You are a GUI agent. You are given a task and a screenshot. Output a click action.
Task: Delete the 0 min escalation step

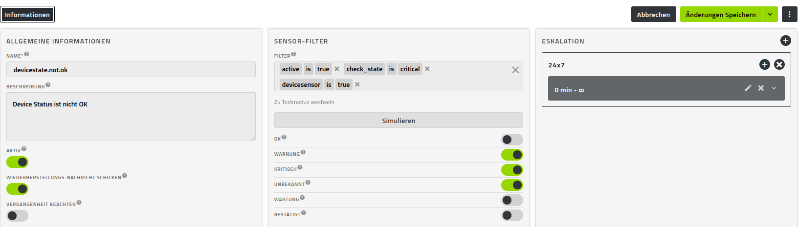tap(761, 88)
